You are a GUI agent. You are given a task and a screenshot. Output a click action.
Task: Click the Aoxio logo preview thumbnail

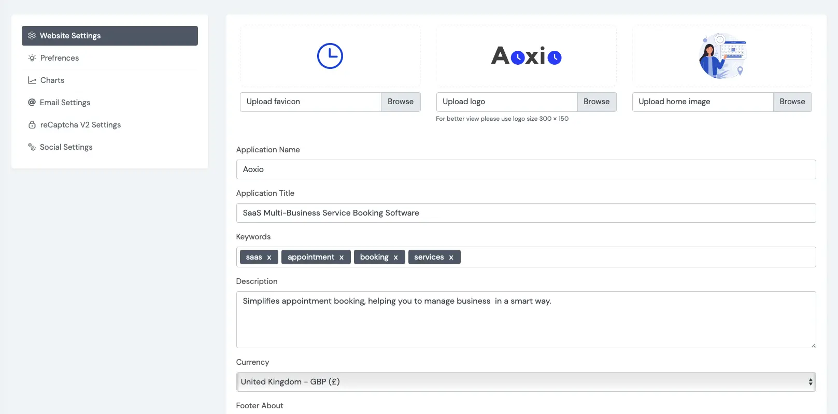(x=526, y=56)
